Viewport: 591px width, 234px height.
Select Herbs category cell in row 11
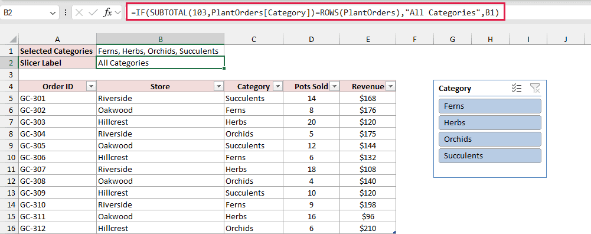pyautogui.click(x=253, y=169)
